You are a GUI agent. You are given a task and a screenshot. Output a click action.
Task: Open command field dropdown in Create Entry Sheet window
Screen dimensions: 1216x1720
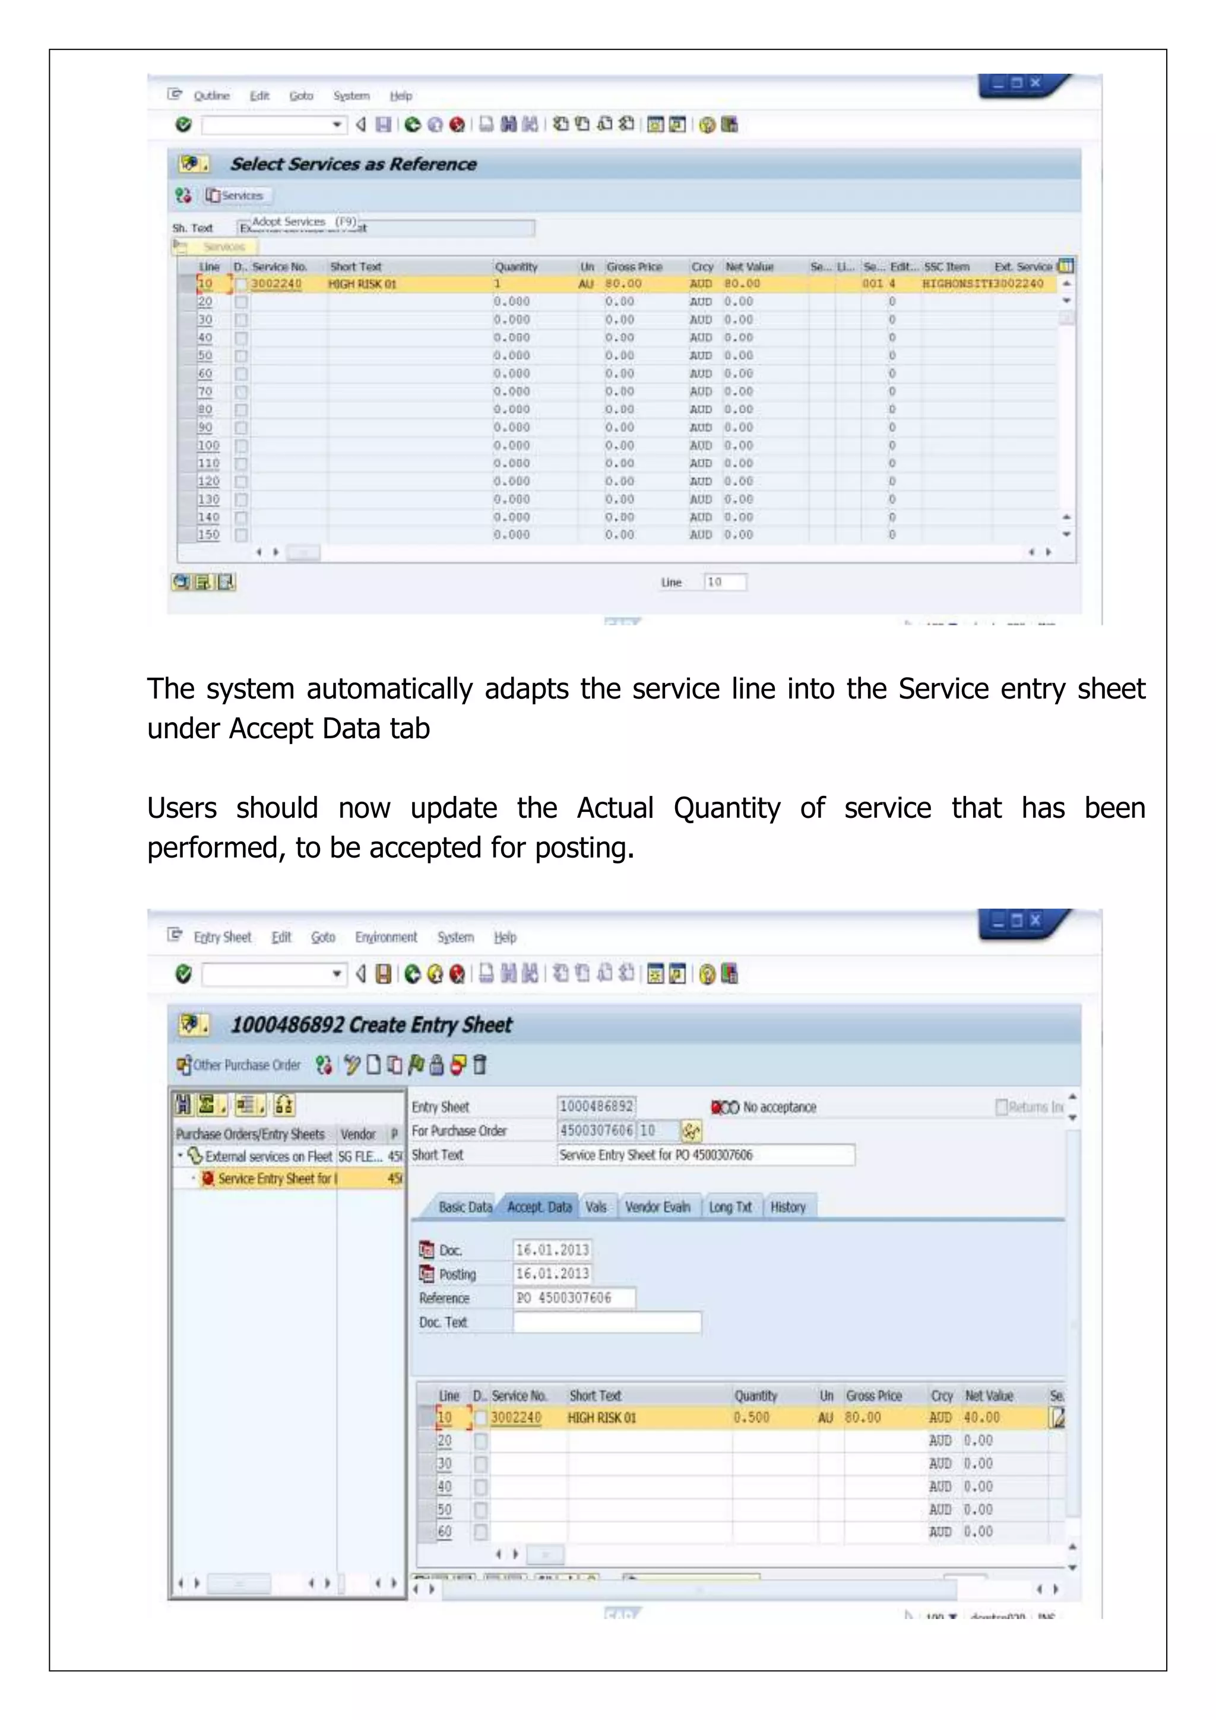click(338, 974)
